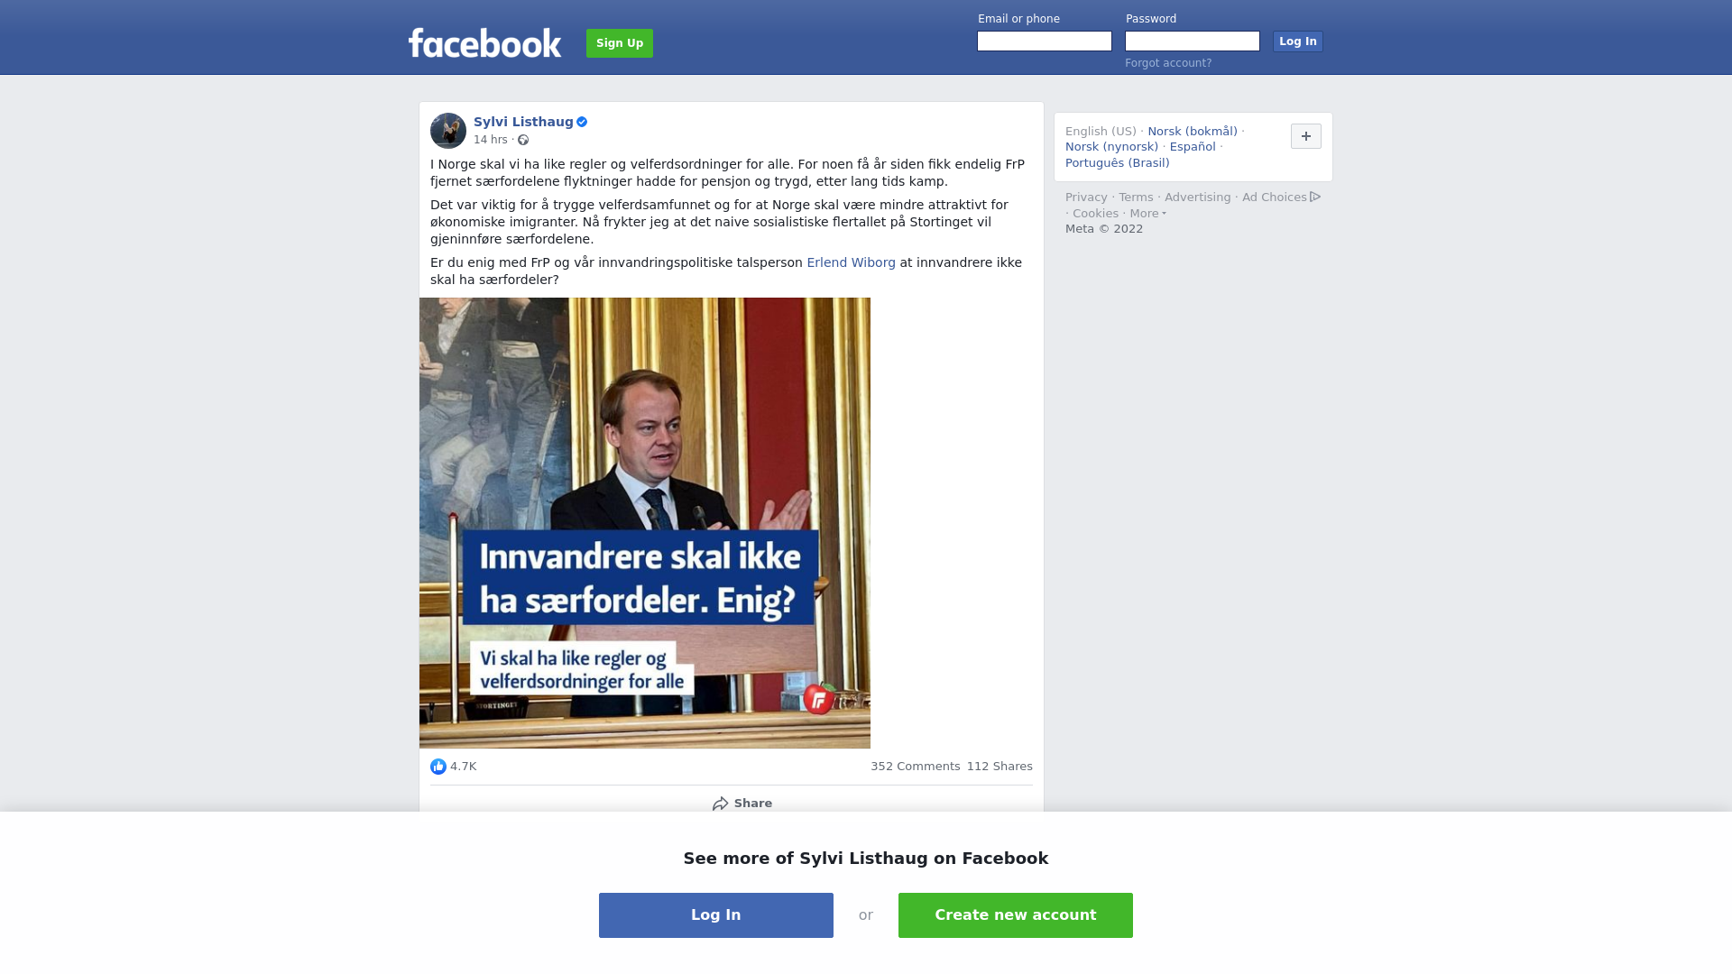Click Create new account button
This screenshot has width=1732, height=974.
point(1016,915)
